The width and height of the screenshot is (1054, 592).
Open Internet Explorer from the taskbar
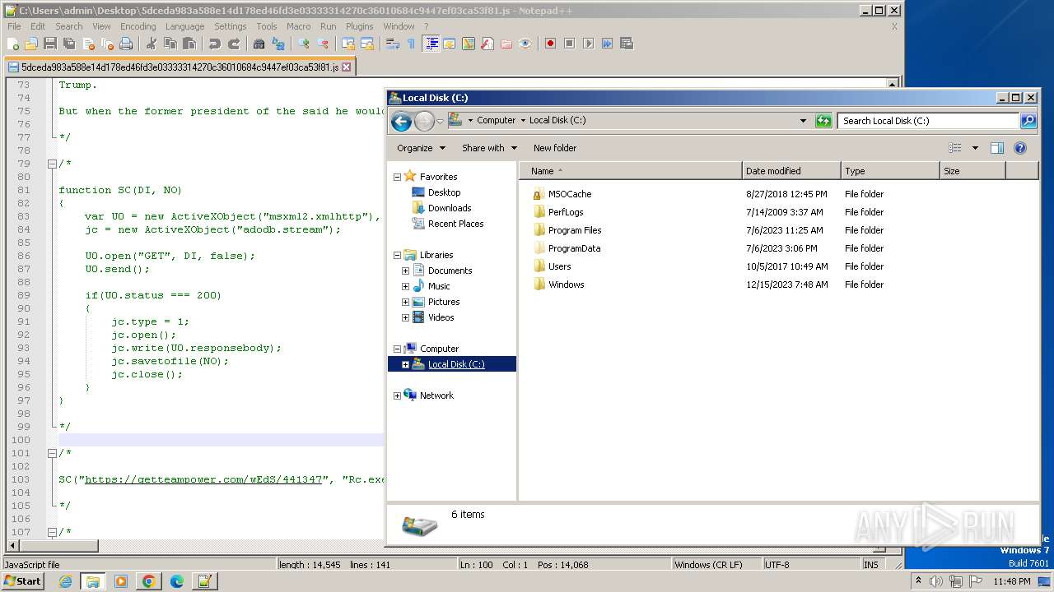pos(65,581)
